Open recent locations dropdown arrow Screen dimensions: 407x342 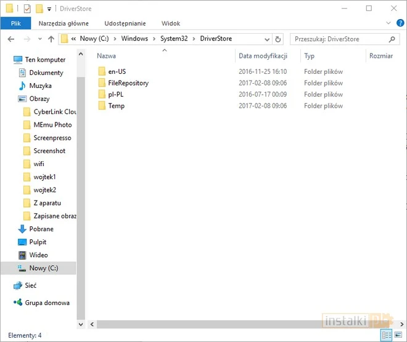pyautogui.click(x=39, y=39)
